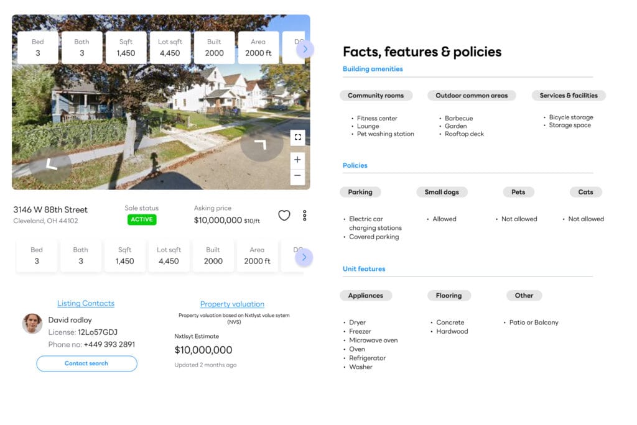Zoom out of the street view
Viewport: 637px width, 425px height.
(x=297, y=176)
